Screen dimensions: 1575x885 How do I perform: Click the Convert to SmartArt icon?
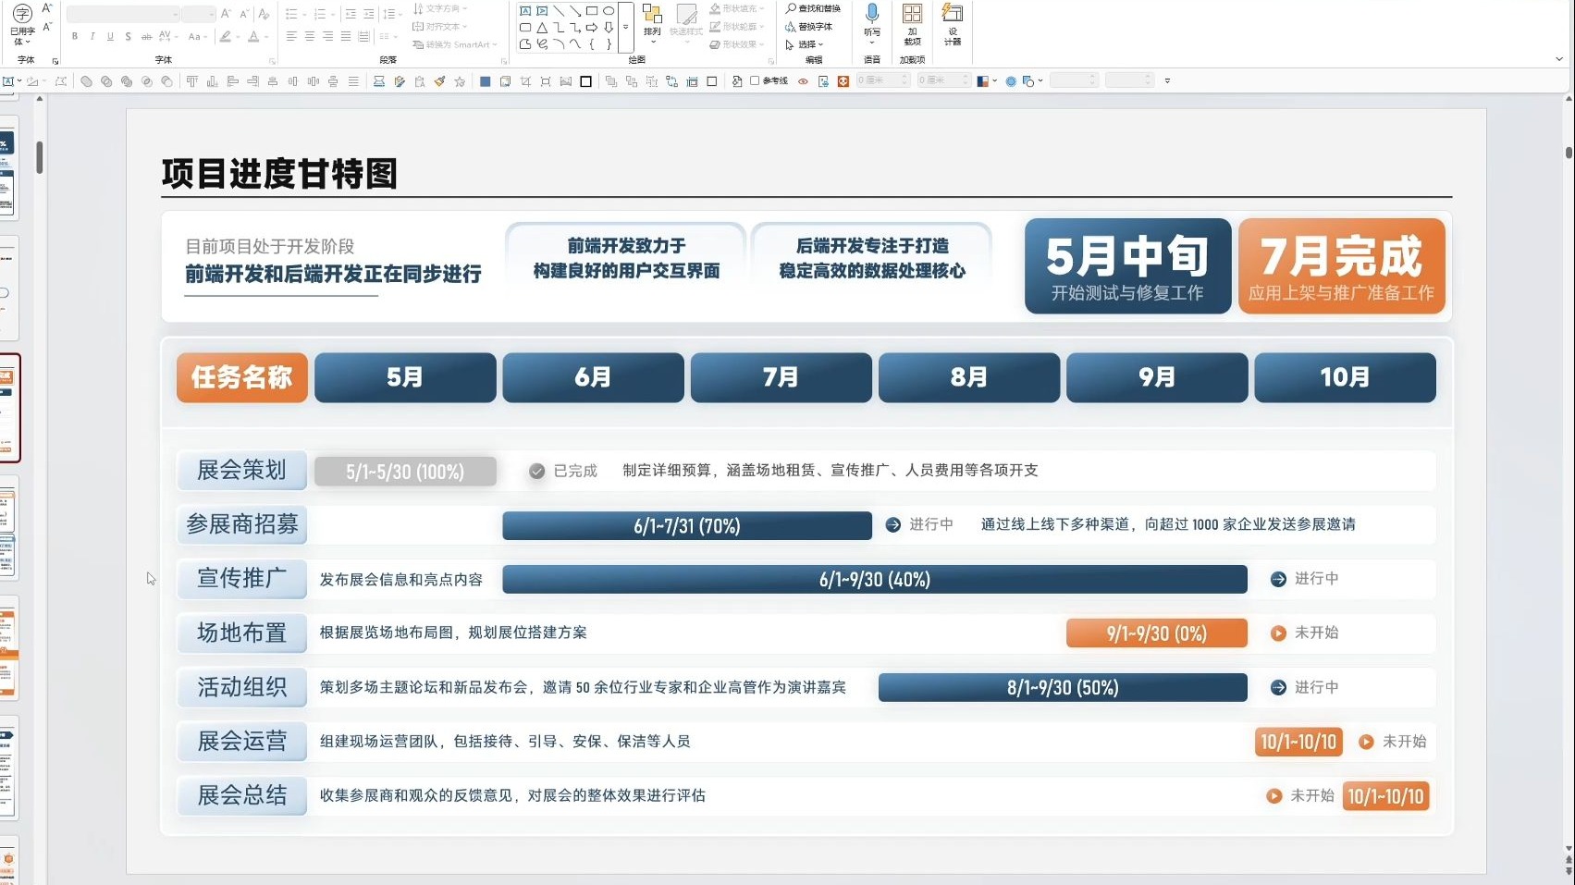453,43
